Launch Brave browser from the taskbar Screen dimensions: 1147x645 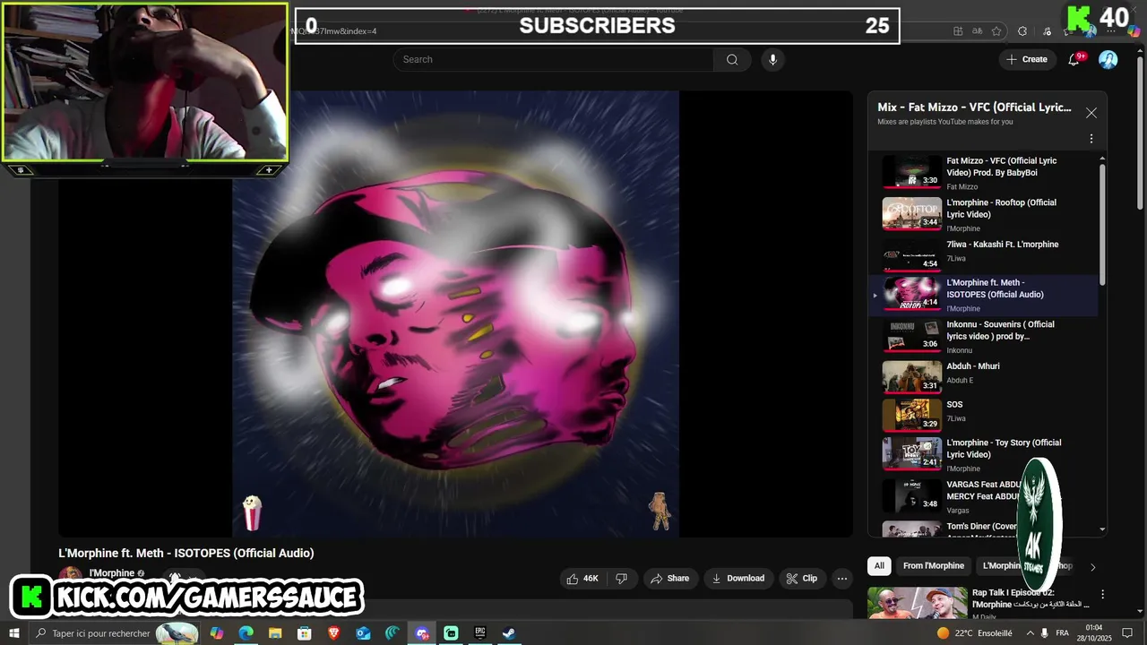click(x=333, y=633)
